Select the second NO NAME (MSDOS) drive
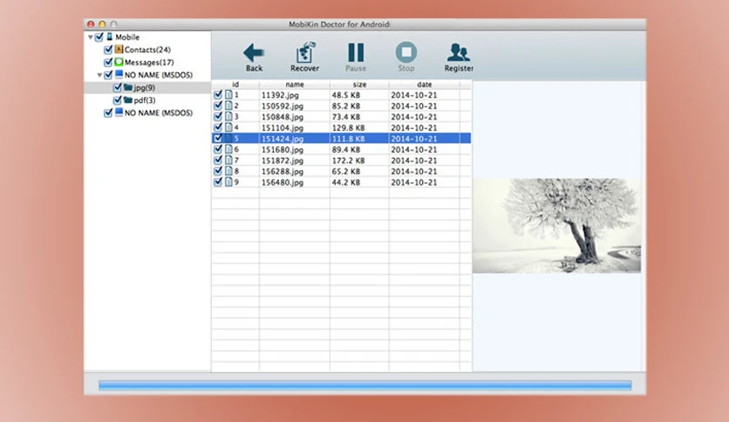Image resolution: width=729 pixels, height=422 pixels. point(158,113)
